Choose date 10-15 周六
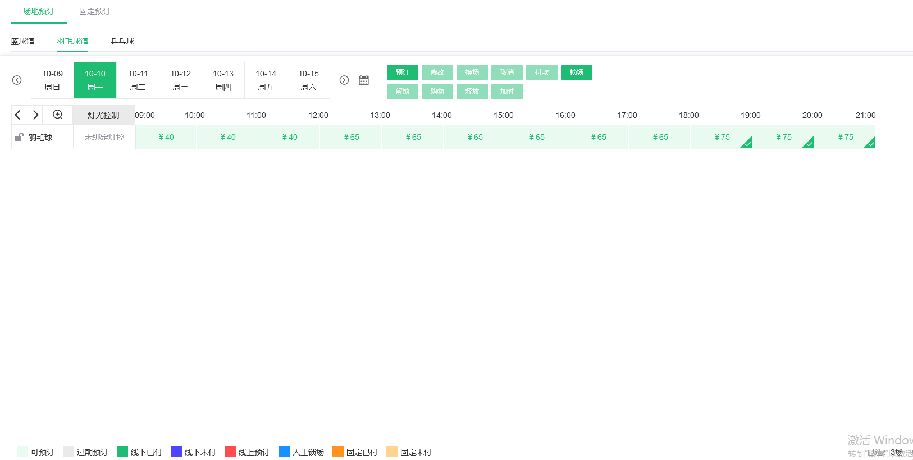The width and height of the screenshot is (913, 460). (x=308, y=80)
